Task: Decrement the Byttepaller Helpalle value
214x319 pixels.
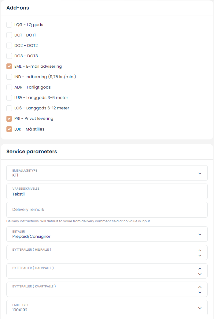Action: (x=200, y=256)
